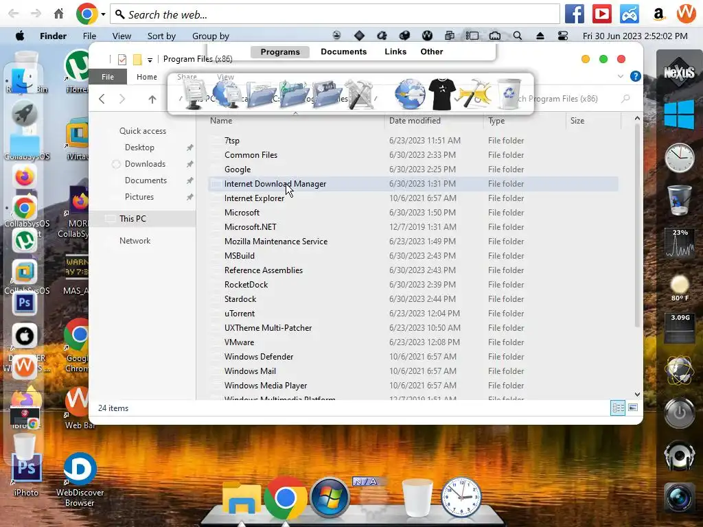Open File ribbon tab in Explorer

click(108, 77)
